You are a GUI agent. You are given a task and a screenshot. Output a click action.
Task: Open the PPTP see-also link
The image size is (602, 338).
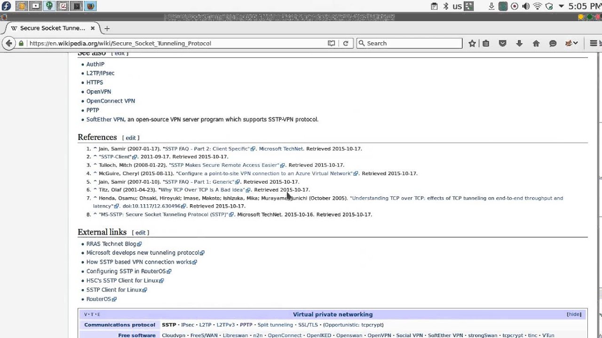pos(93,110)
